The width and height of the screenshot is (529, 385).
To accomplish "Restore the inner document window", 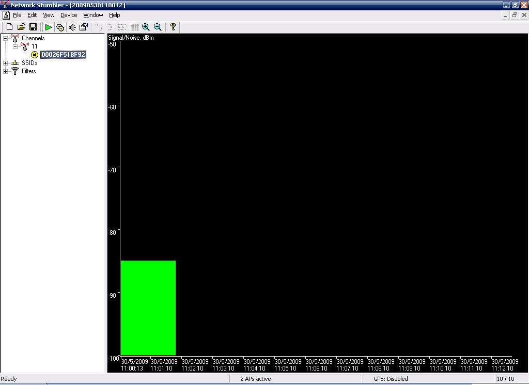I will [x=515, y=15].
